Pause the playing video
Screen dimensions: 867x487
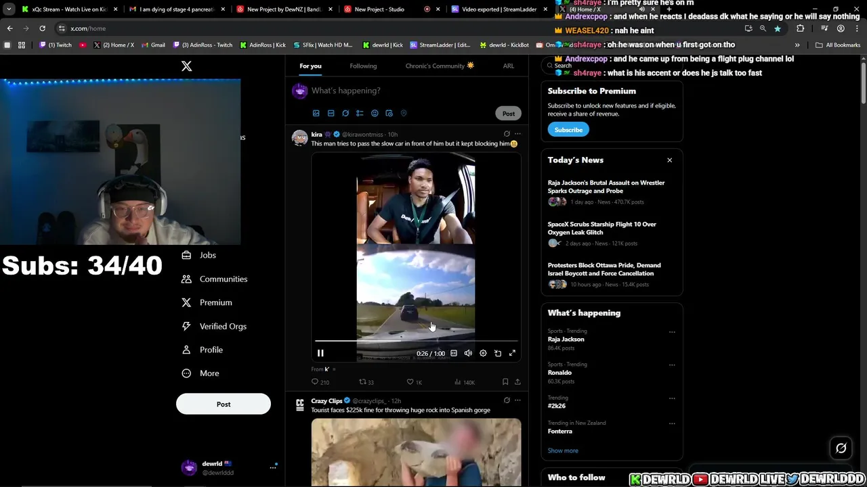click(320, 353)
